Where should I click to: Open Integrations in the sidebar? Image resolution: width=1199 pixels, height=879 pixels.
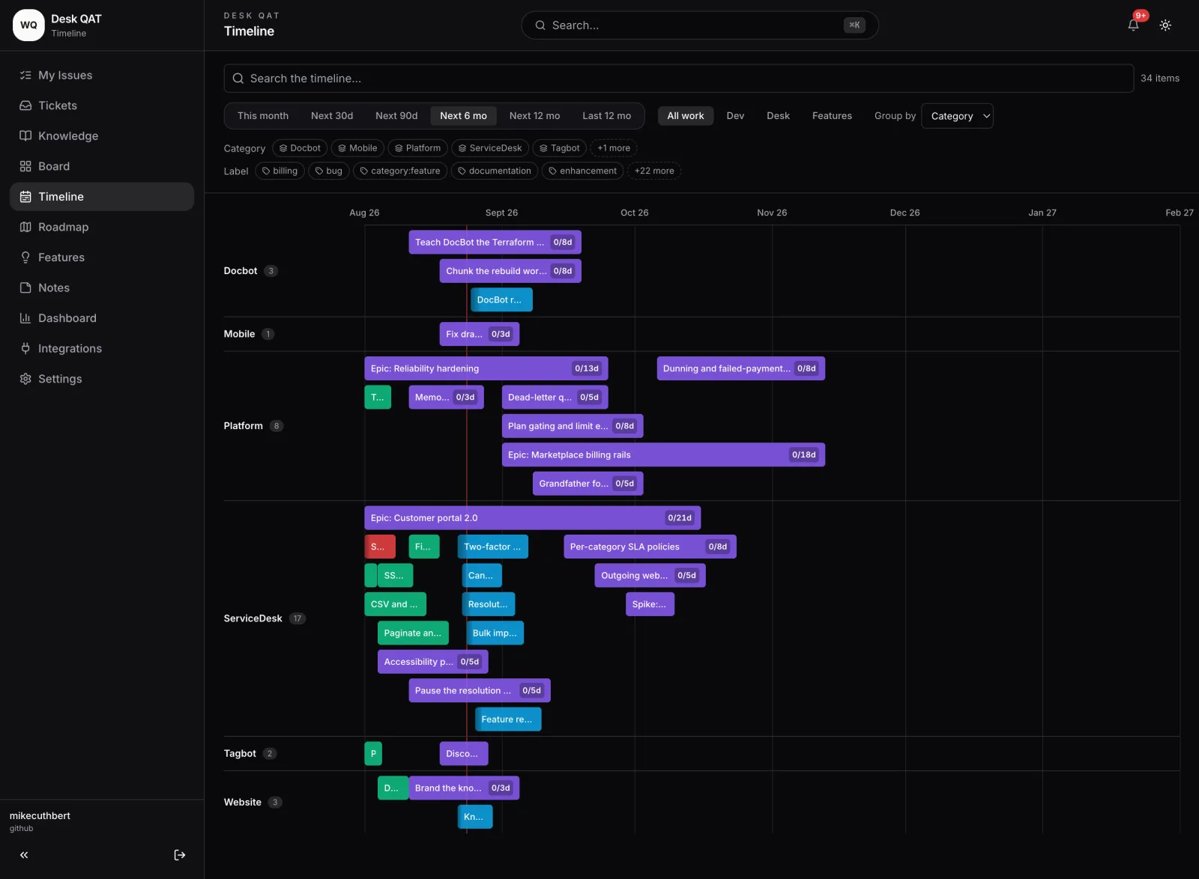click(102, 348)
